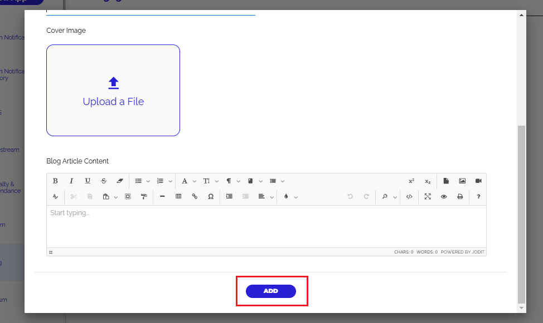This screenshot has height=323, width=543.
Task: Expand the font family dropdown arrow
Action: click(194, 181)
